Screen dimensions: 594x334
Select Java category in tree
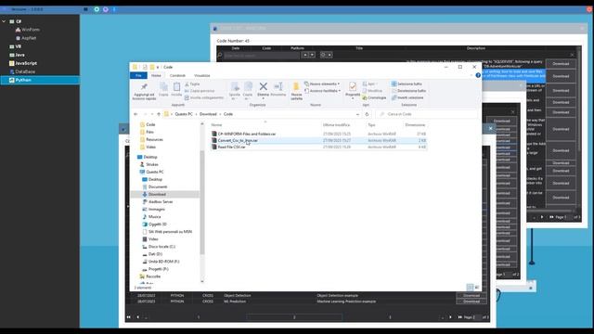point(17,55)
